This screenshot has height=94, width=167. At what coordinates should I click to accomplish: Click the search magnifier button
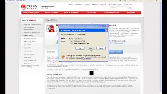point(130,8)
